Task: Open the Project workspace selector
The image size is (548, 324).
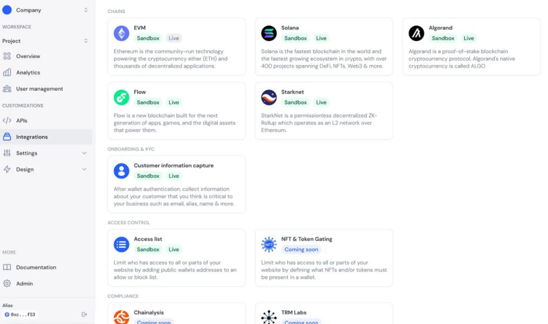Action: (46, 41)
